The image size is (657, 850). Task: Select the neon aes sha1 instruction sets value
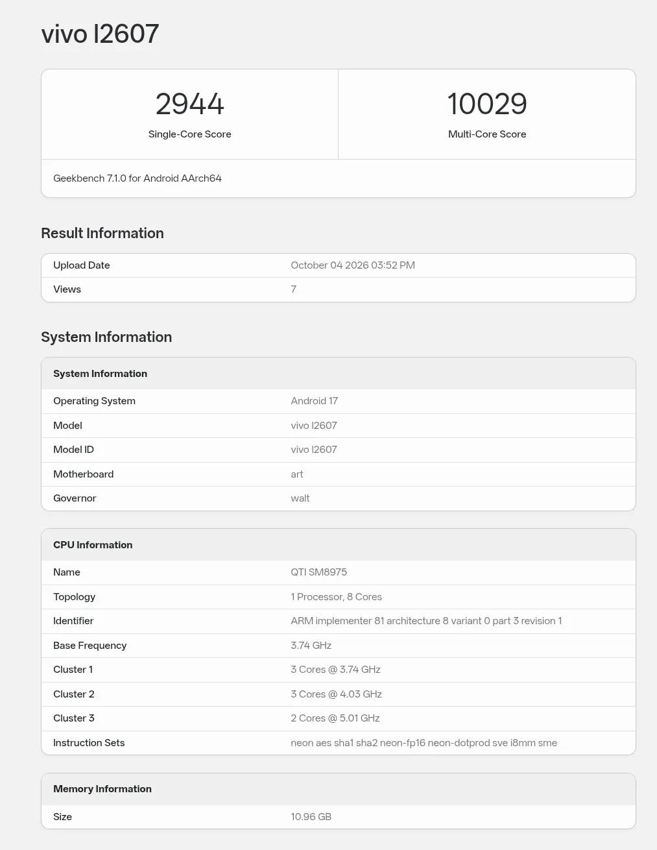[x=424, y=743]
